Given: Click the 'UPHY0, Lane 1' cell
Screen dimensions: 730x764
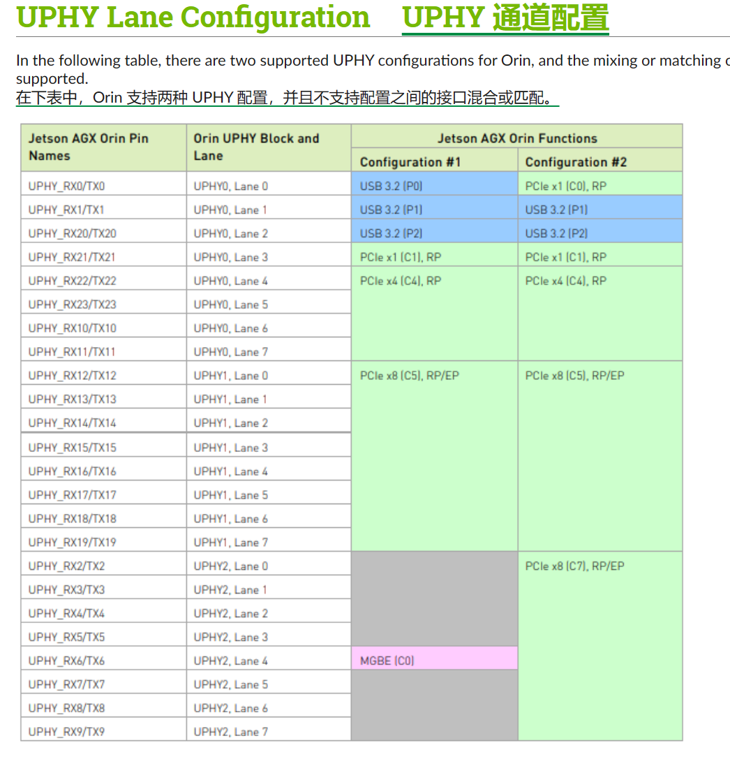Looking at the screenshot, I should [269, 207].
